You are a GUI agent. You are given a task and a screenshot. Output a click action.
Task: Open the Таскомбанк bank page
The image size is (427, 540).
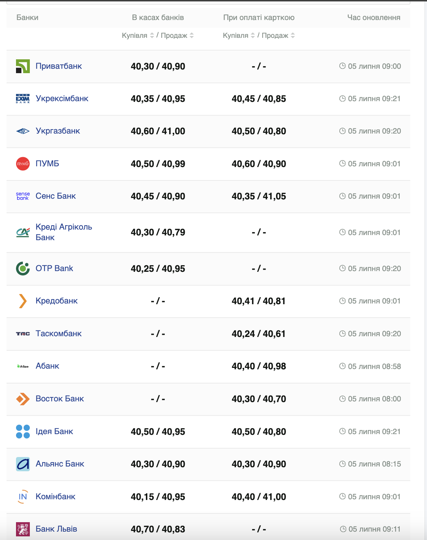[59, 334]
